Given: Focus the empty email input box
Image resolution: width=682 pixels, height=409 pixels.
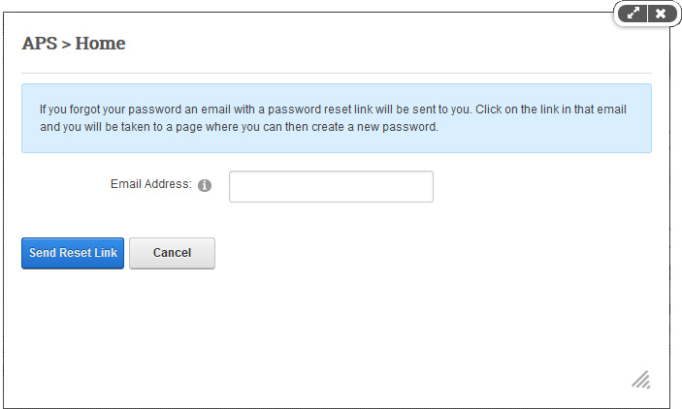Looking at the screenshot, I should coord(331,186).
